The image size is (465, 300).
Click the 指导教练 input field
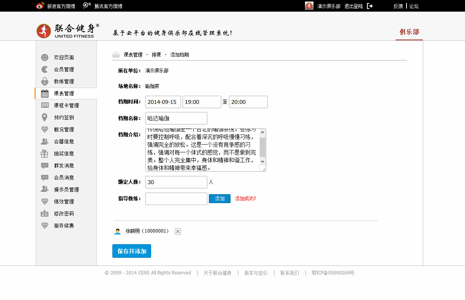pyautogui.click(x=176, y=198)
